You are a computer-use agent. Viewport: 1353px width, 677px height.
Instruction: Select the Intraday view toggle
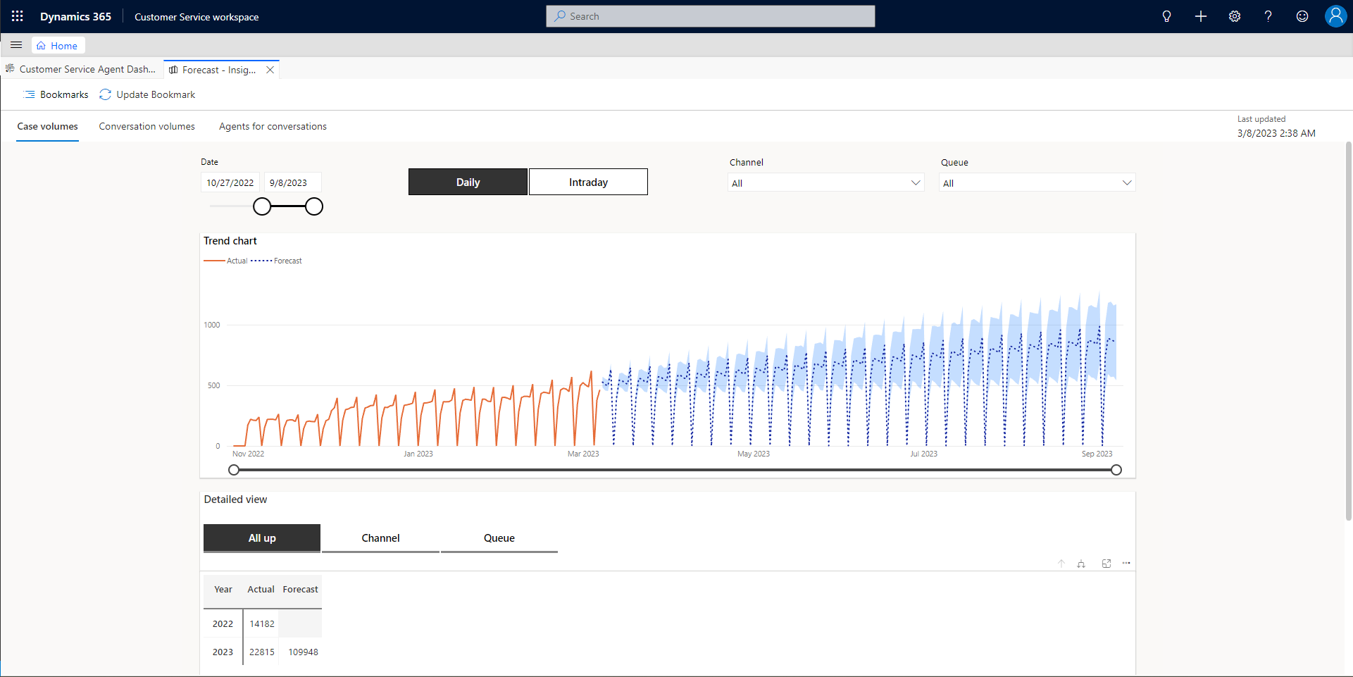(x=588, y=182)
